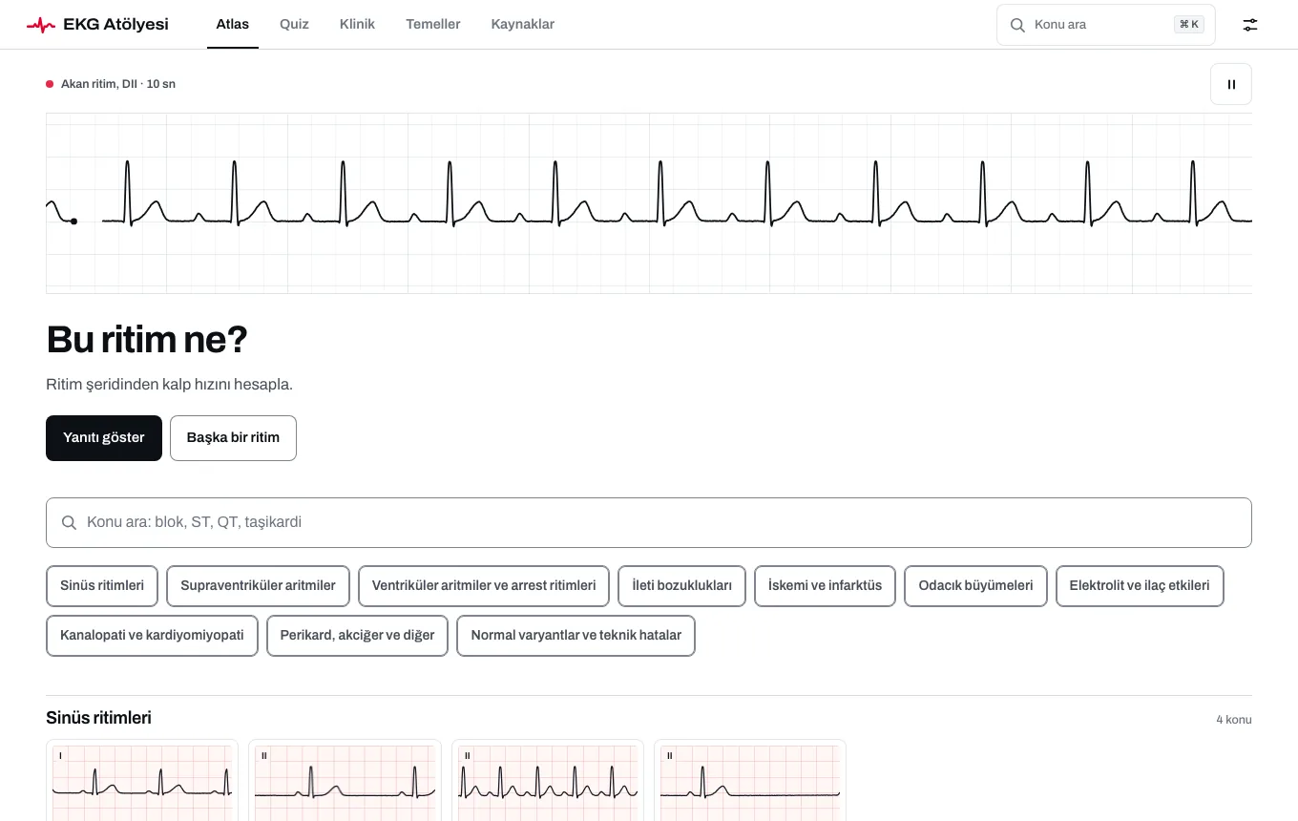This screenshot has width=1298, height=821.
Task: Enable the İskemi ve infarktüs filter
Action: (825, 586)
